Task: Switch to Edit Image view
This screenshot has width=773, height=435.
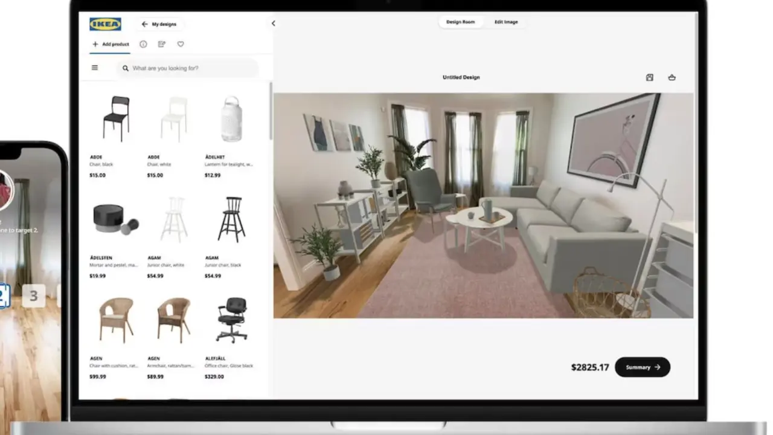Action: tap(506, 22)
